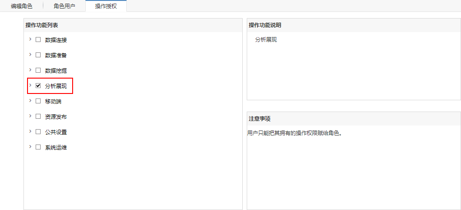Expand the 公共设置 node chevron
Image resolution: width=461 pixels, height=210 pixels.
tap(30, 131)
